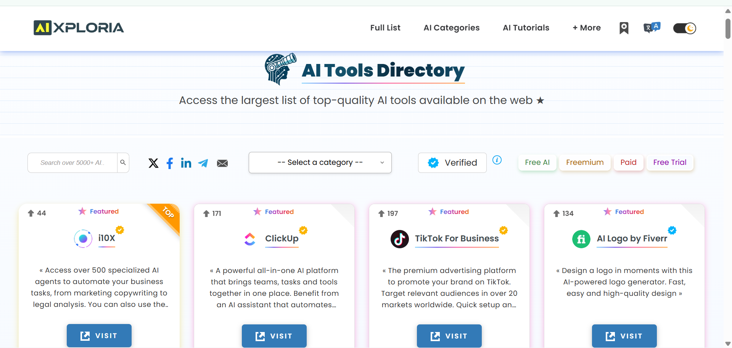Click Visit button for ClickUp
The image size is (732, 348).
coord(274,336)
